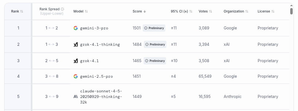This screenshot has width=298, height=111.
Task: Click the Google logo beside gemini-3-pro
Action: (x=75, y=28)
